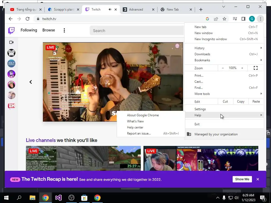Open Visual Studio from the taskbar
271x203 pixels.
click(58, 198)
